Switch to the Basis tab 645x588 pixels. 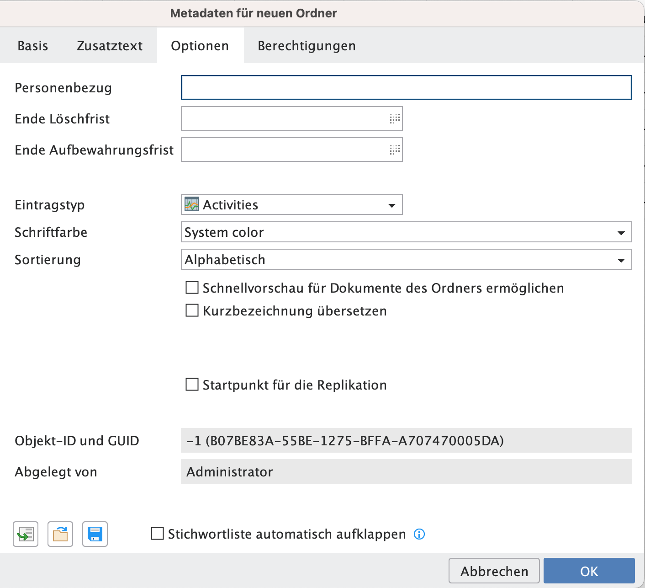tap(32, 46)
